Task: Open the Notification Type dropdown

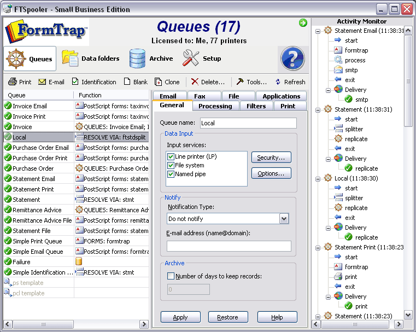Action: click(x=284, y=219)
